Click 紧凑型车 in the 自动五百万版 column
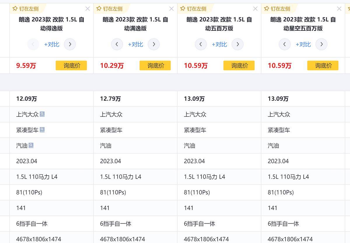 point(195,130)
